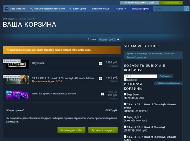Click В желаемом badge on Days Gone

click(x=12, y=61)
